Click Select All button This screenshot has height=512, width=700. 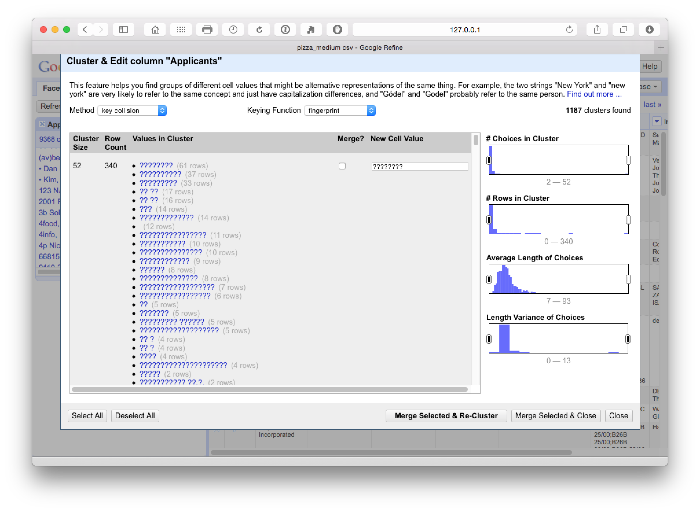coord(87,416)
